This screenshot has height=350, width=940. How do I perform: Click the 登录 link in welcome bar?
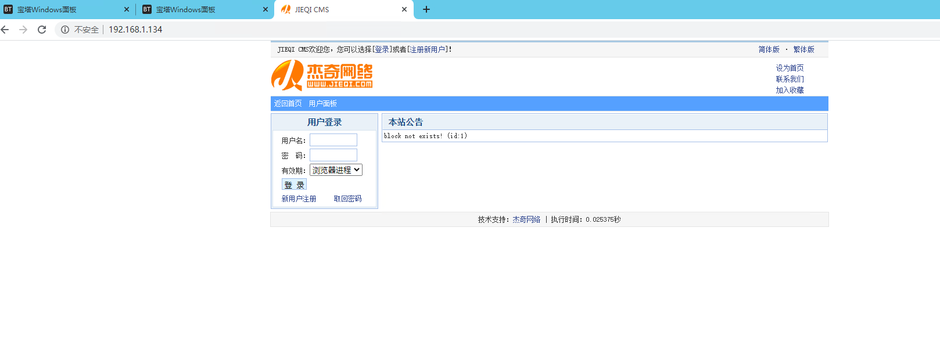[x=382, y=49]
